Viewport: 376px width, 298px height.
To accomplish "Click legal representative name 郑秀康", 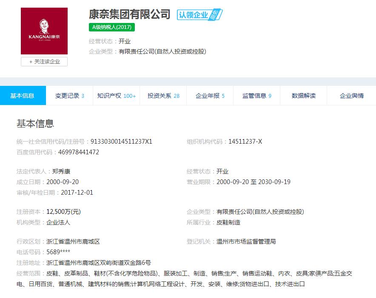I will click(x=61, y=171).
